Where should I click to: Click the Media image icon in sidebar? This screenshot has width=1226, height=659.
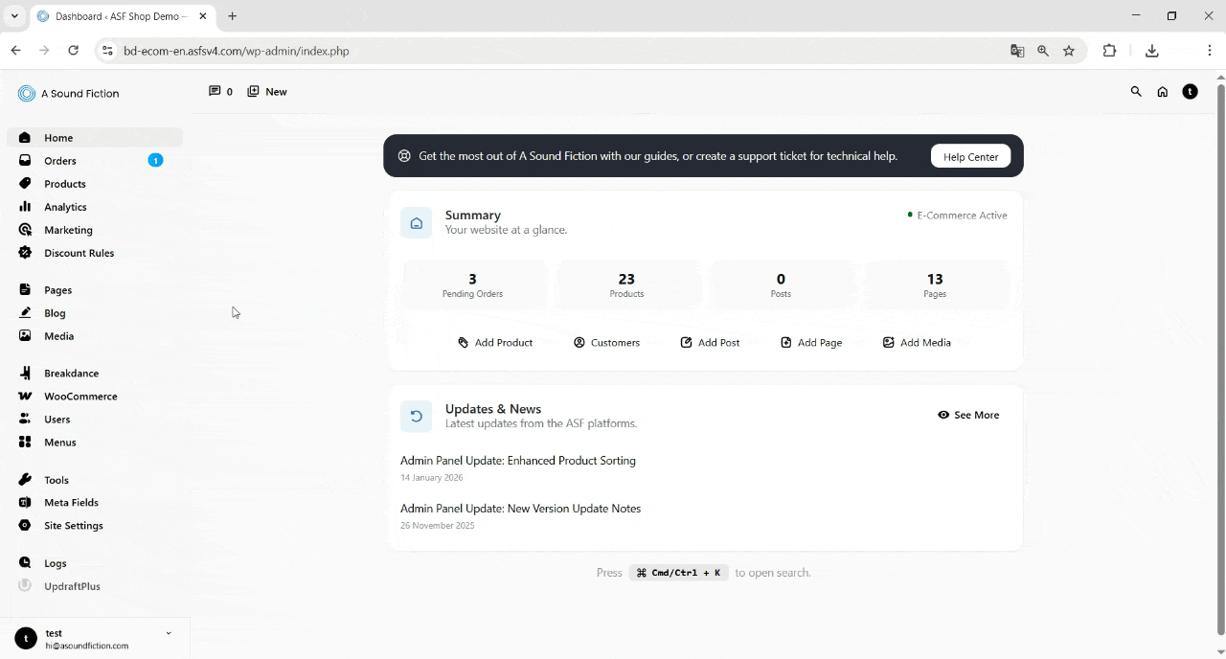pyautogui.click(x=25, y=336)
